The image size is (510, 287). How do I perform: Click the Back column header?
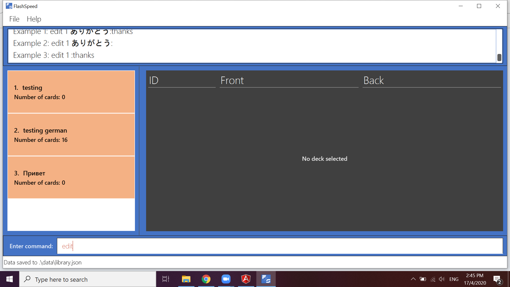click(431, 80)
